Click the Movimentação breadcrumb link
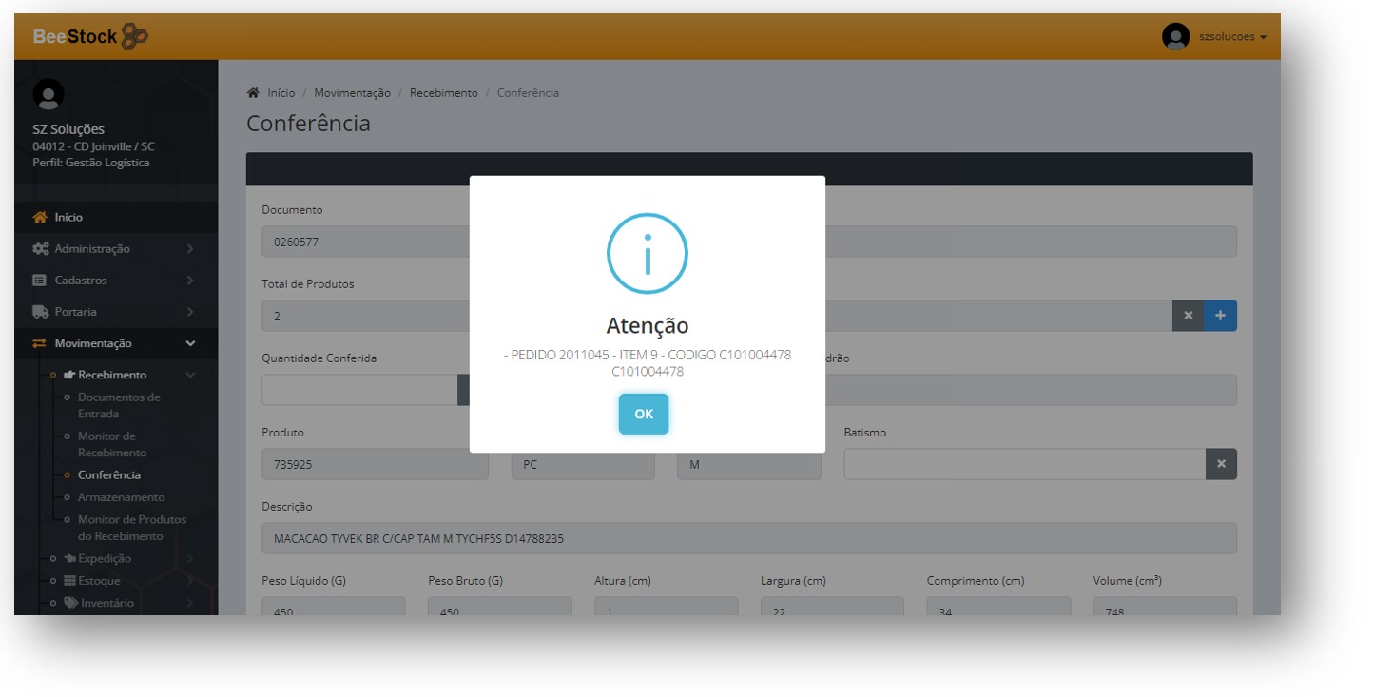 pos(352,93)
